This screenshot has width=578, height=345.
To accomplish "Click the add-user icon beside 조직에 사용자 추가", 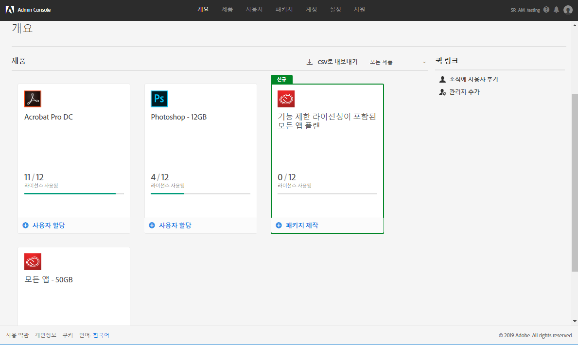I will pos(442,79).
